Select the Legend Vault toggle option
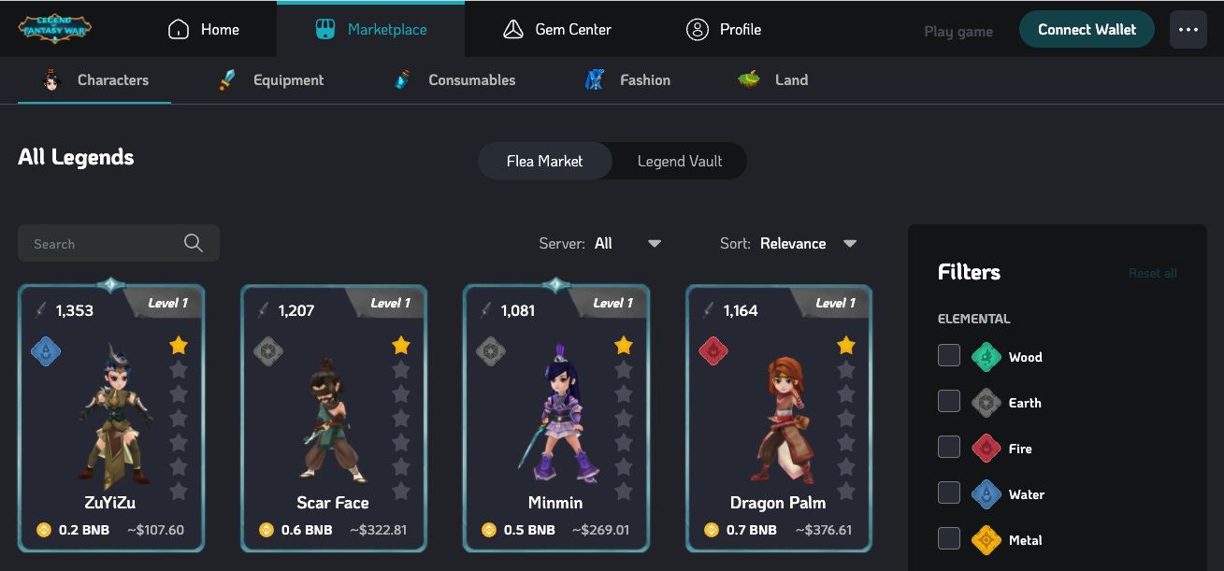 680,161
